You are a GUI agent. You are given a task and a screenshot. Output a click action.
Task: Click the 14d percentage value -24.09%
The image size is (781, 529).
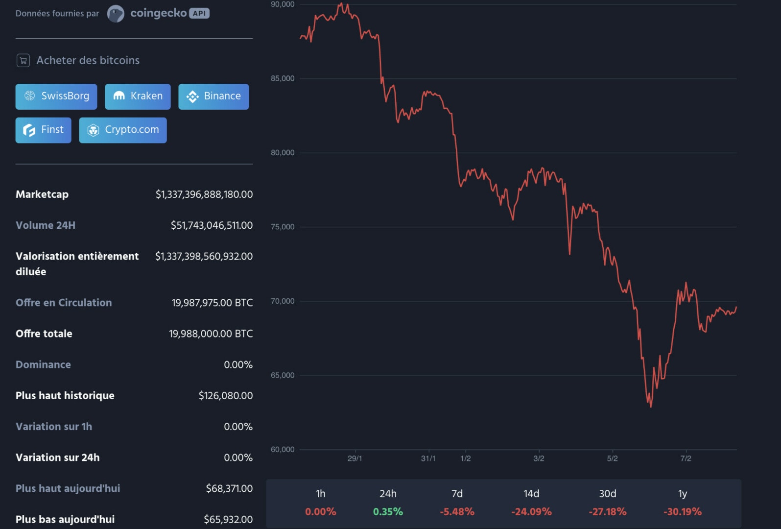tap(531, 511)
